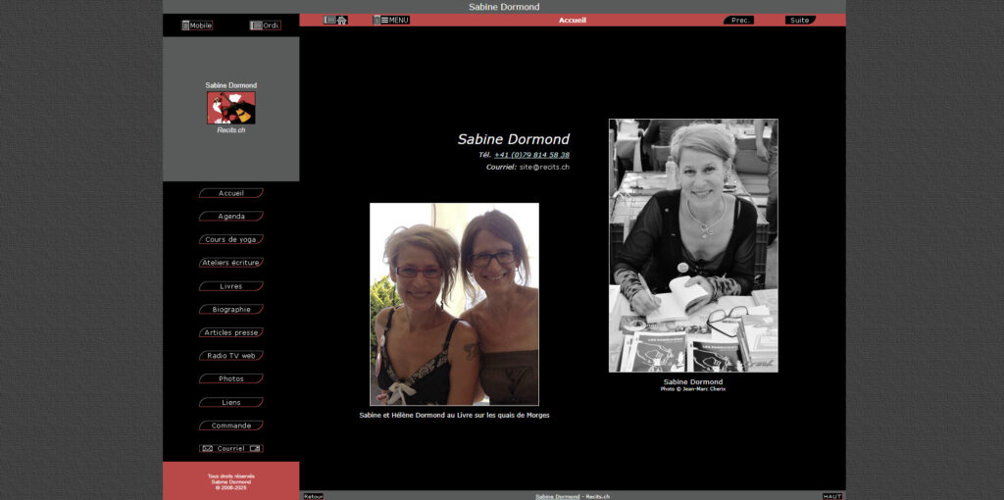Open the Commande page
This screenshot has height=500, width=1004.
pos(231,425)
